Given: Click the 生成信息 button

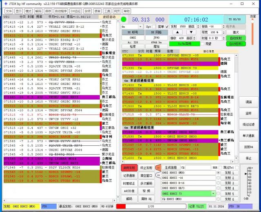Looking at the screenshot, I should (170, 168).
